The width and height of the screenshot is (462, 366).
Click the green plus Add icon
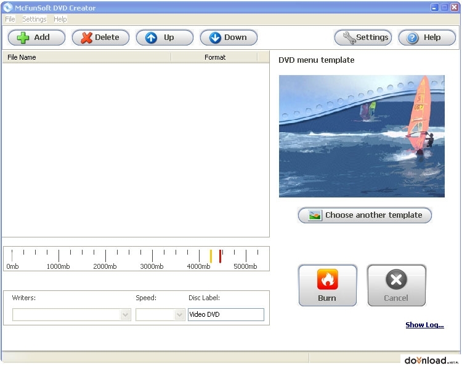(x=23, y=38)
